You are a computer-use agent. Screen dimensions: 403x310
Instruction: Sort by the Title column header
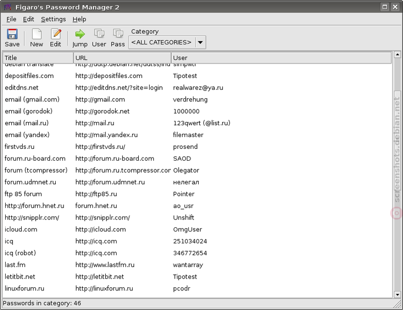tap(38, 58)
